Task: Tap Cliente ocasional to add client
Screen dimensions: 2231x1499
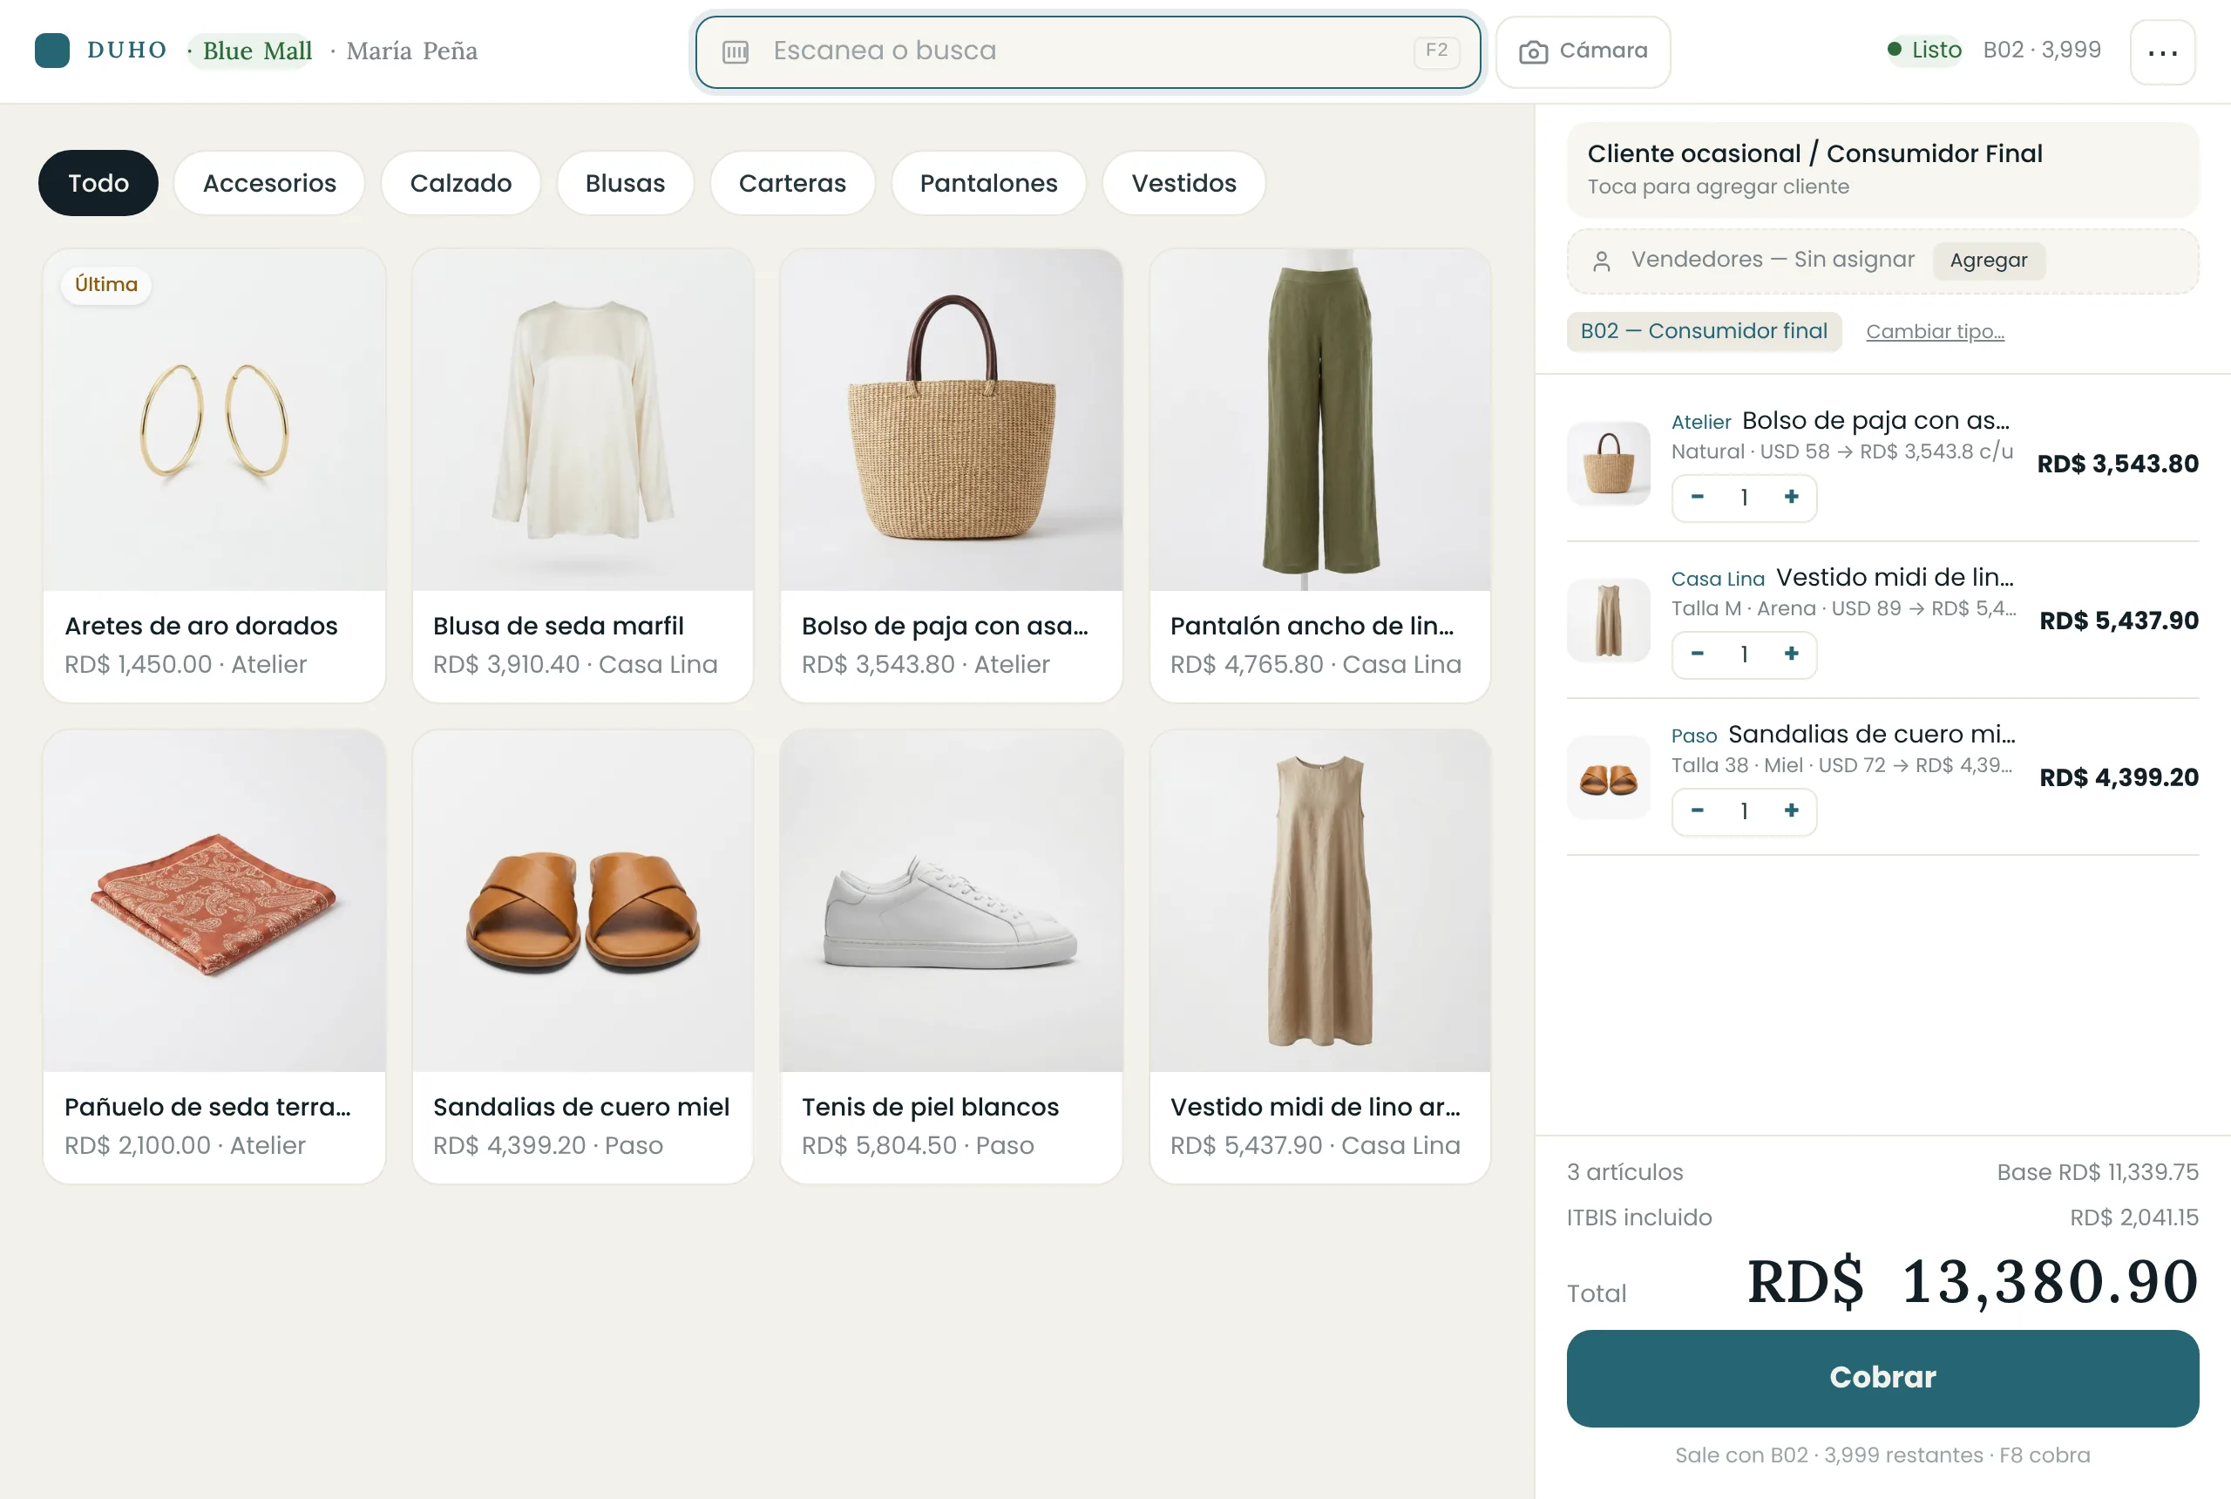Action: (1882, 169)
